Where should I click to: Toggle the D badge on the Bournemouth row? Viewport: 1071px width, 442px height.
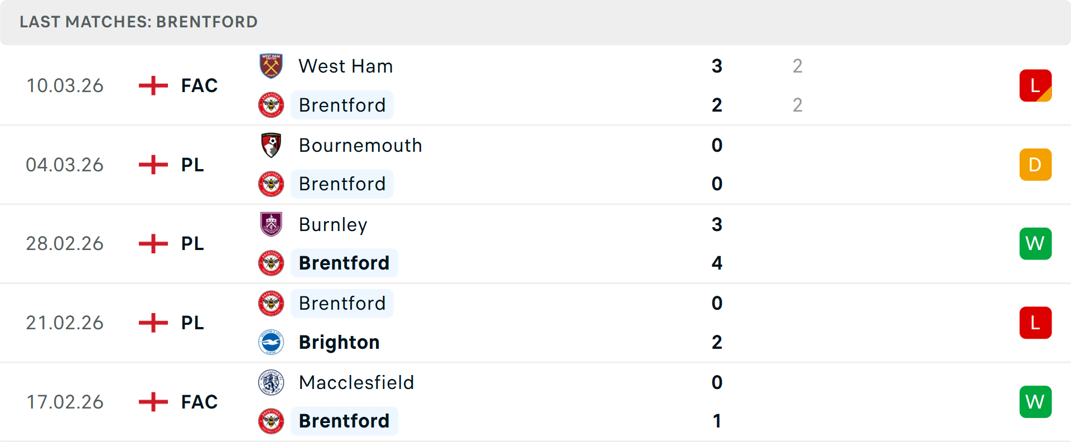click(1036, 165)
